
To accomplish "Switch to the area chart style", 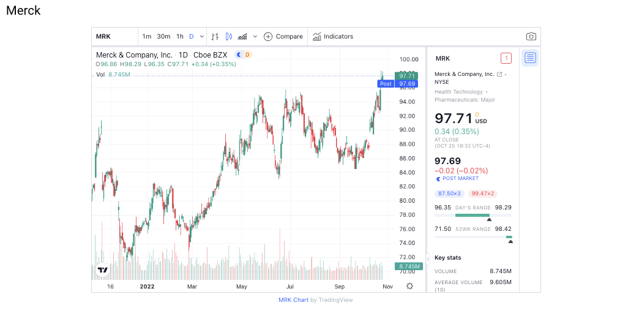I will click(x=242, y=36).
